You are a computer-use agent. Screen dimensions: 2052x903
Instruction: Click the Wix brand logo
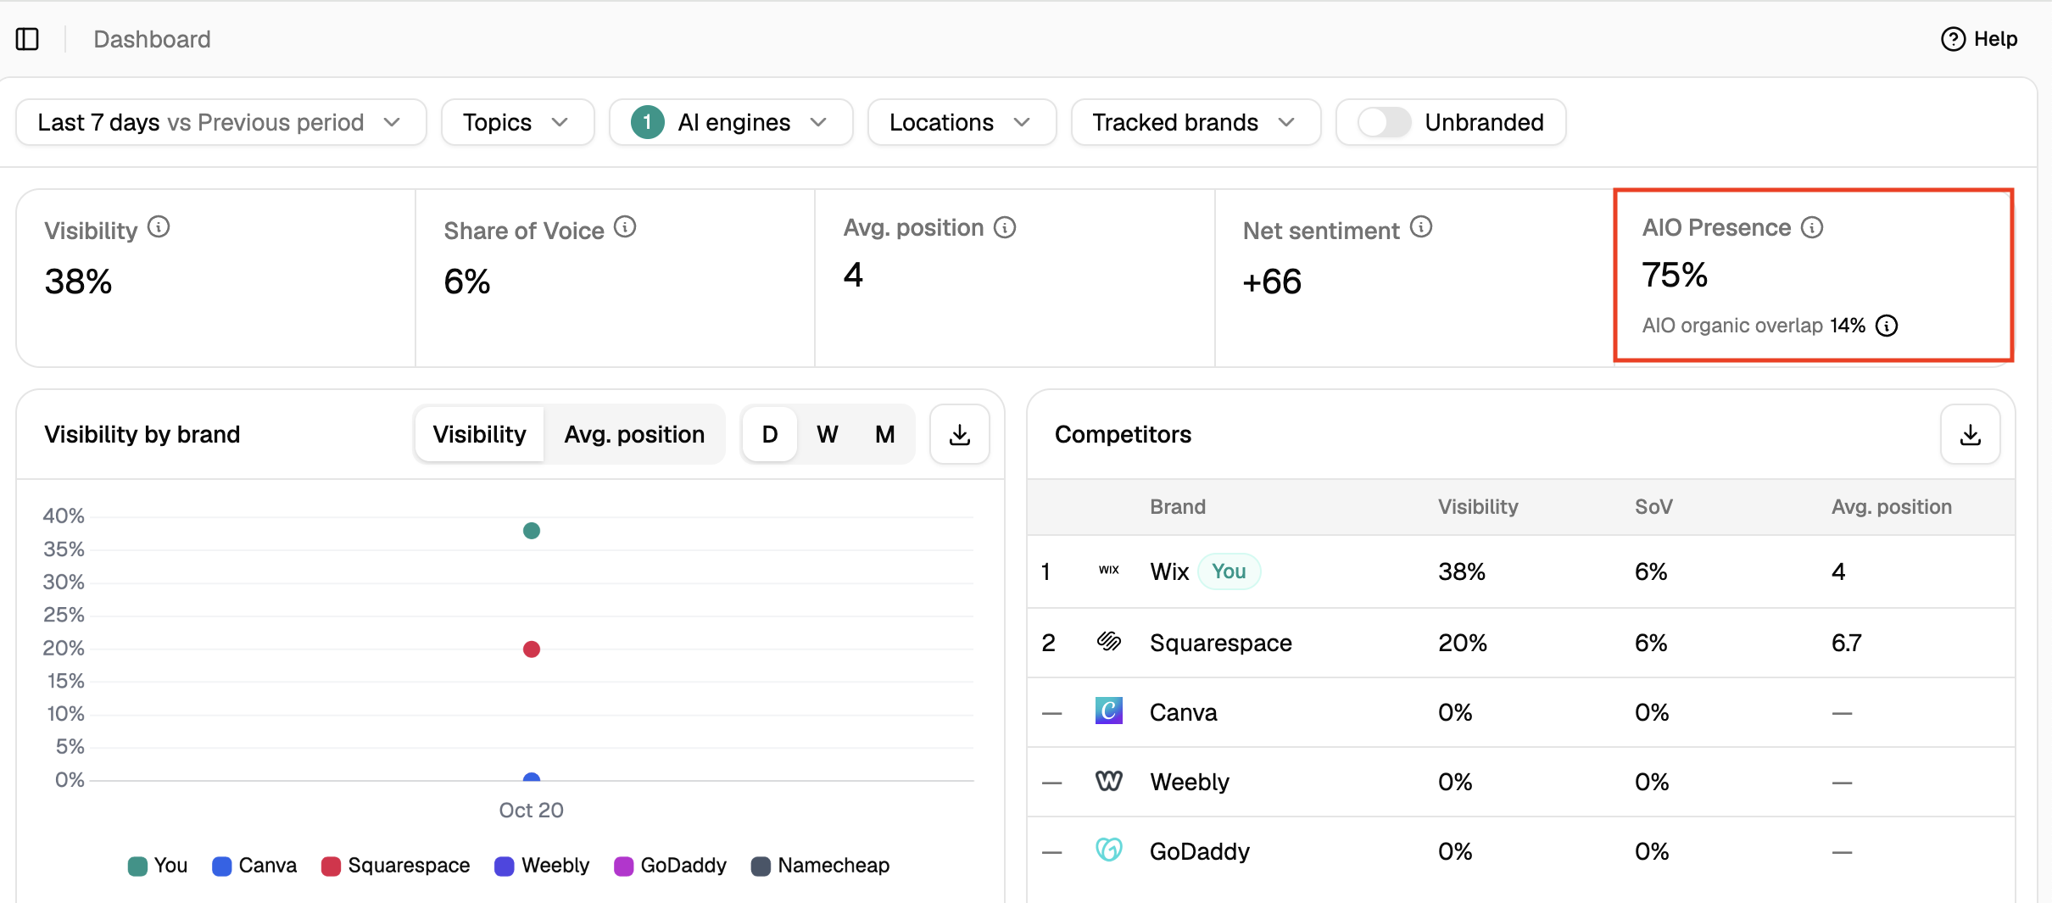[1109, 571]
